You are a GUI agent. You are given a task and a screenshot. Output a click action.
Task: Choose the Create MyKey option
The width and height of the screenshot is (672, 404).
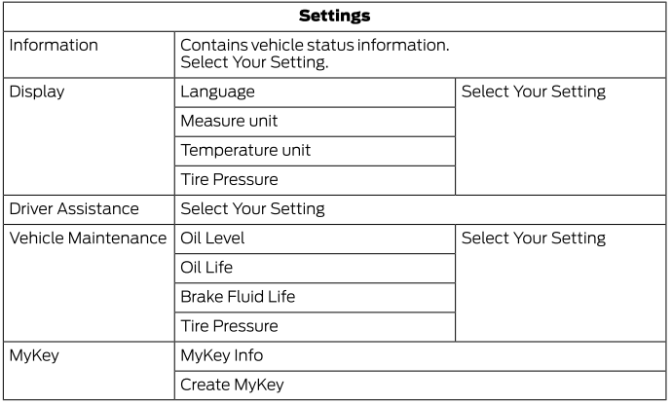click(x=232, y=385)
